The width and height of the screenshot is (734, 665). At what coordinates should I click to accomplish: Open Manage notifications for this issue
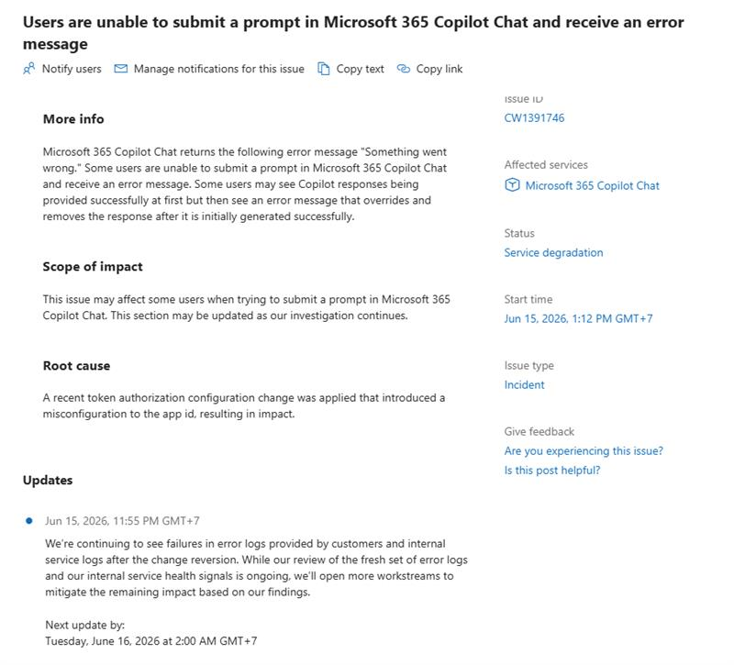click(219, 69)
